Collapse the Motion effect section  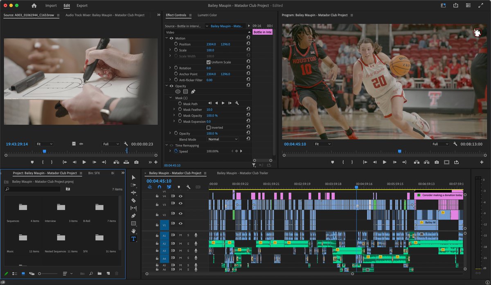click(167, 38)
